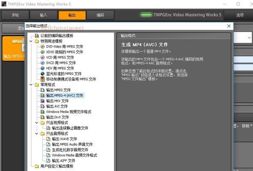Image resolution: width=253 pixels, height=171 pixels.
Task: Click the Blu-ray standard MPEG file icon
Action: 42,74
